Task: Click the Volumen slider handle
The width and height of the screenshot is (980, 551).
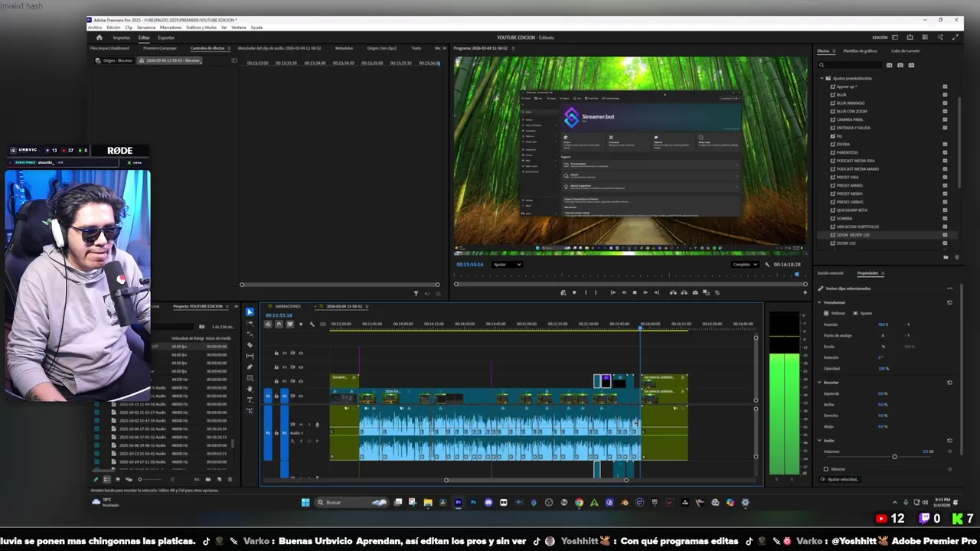Action: coord(894,457)
